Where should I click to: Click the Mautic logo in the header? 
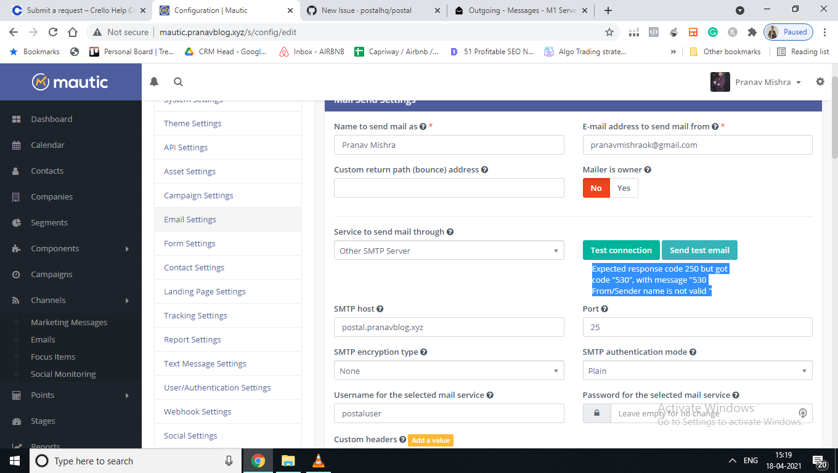(68, 81)
